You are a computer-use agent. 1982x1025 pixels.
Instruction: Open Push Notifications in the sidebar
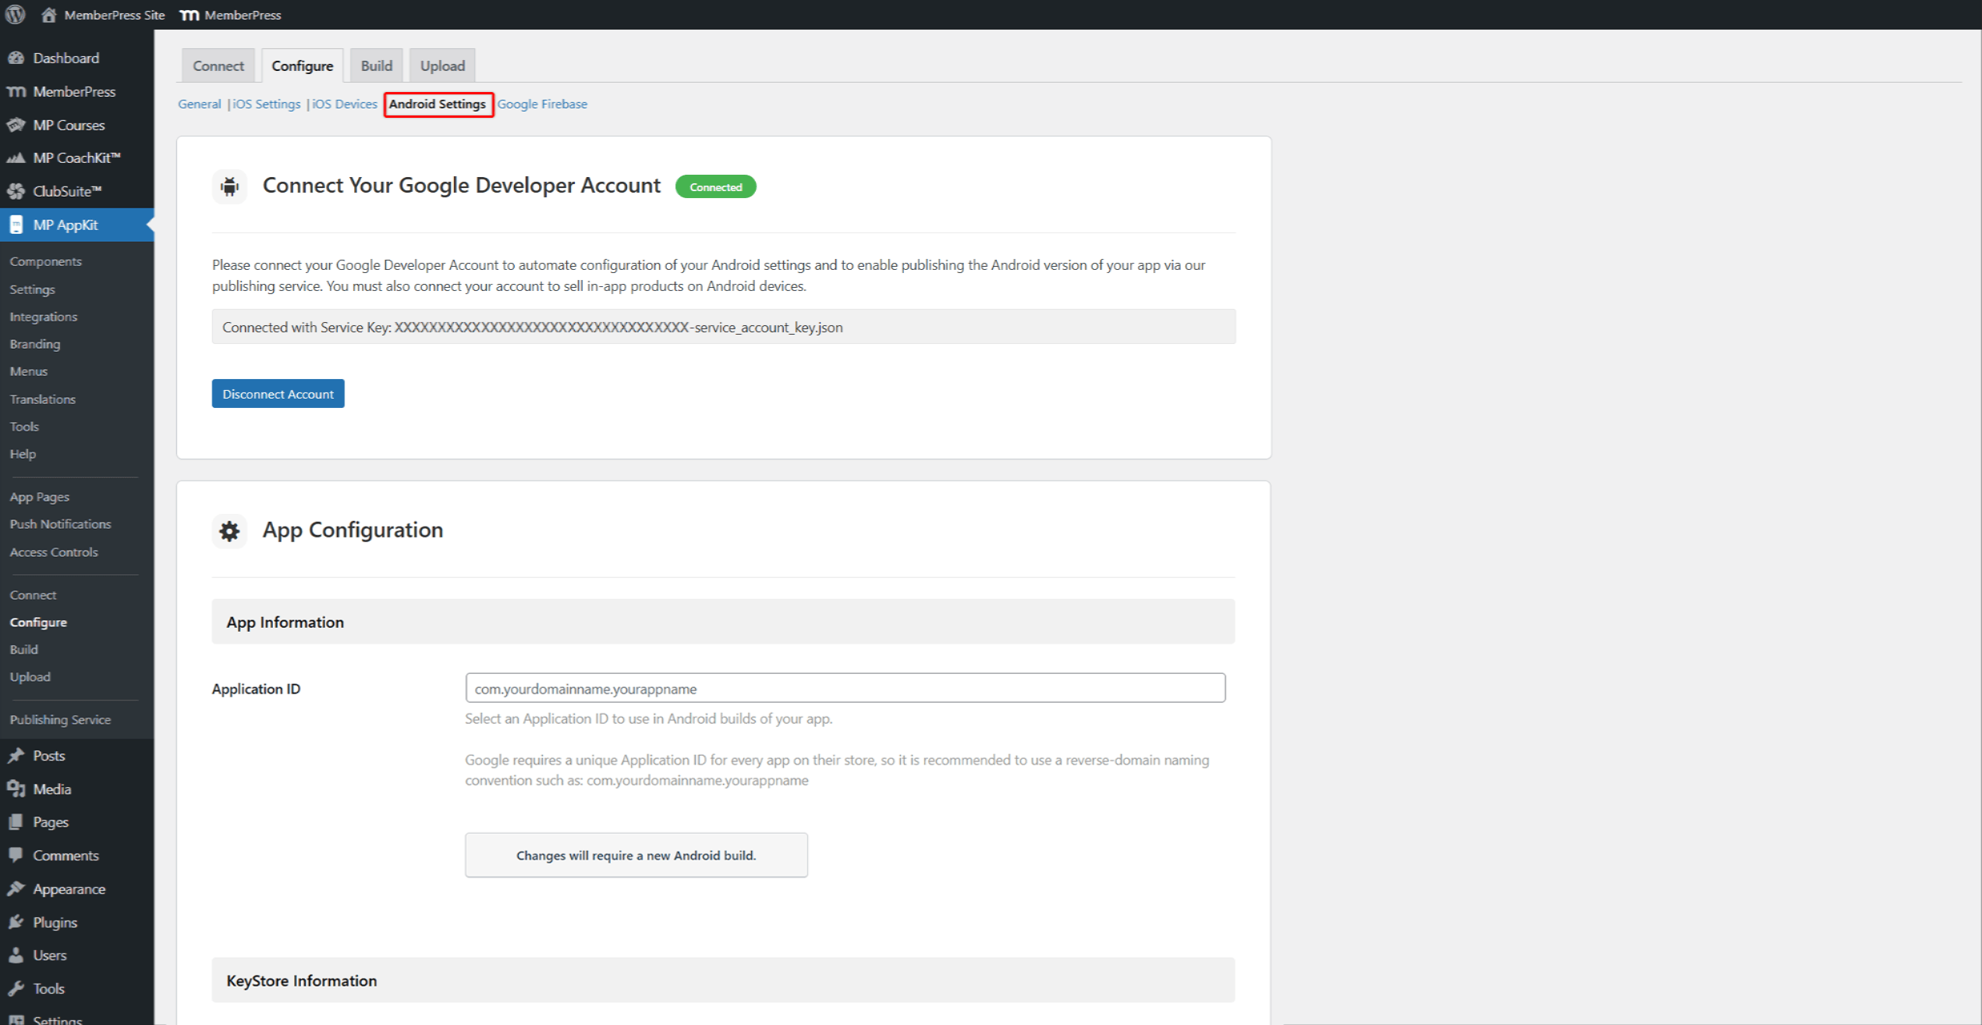[x=60, y=523]
